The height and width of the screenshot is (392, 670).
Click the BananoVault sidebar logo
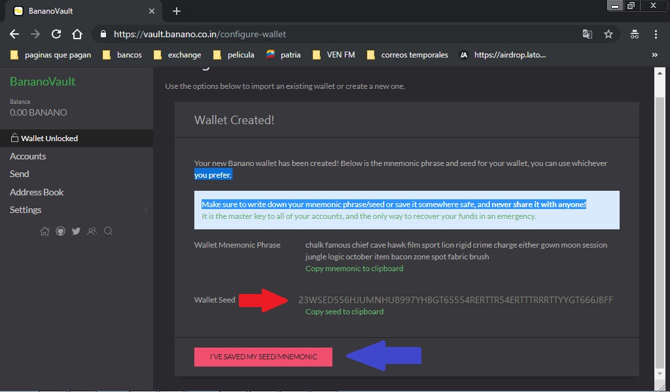pyautogui.click(x=43, y=81)
